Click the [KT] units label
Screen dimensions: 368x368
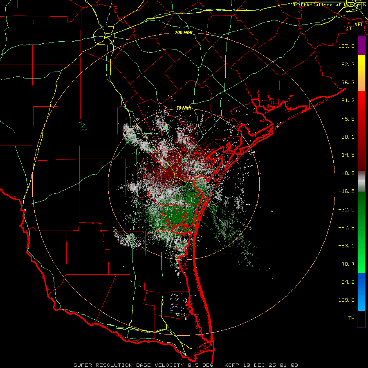click(349, 28)
